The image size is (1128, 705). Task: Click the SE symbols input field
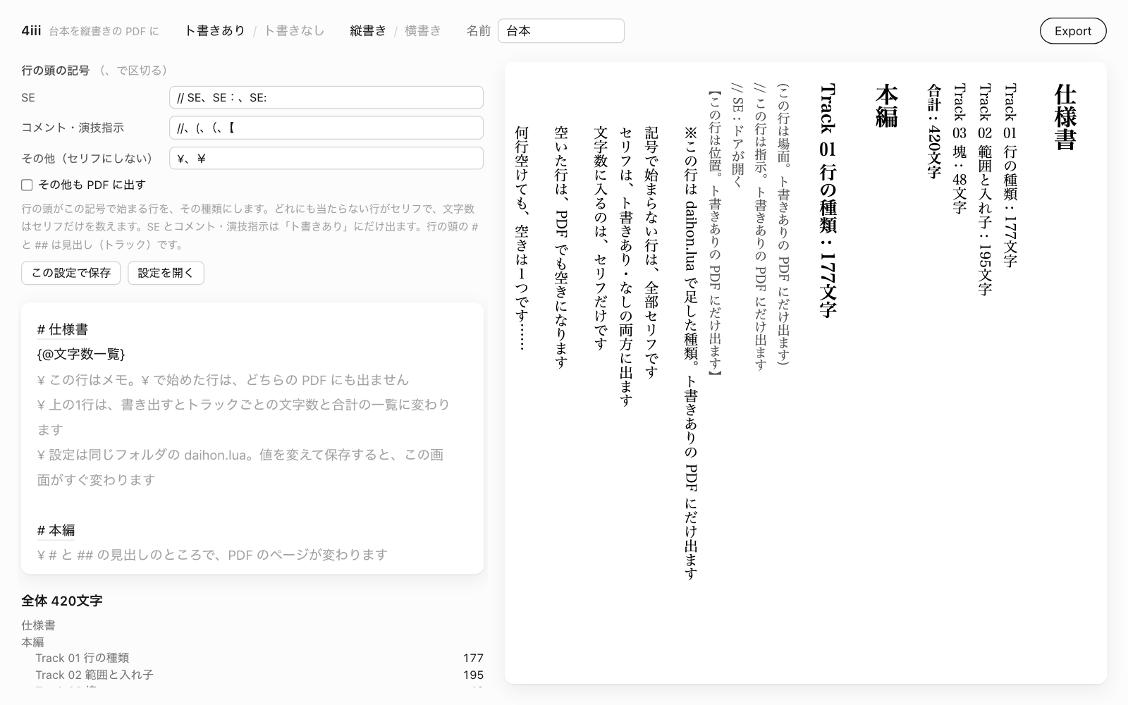point(326,97)
